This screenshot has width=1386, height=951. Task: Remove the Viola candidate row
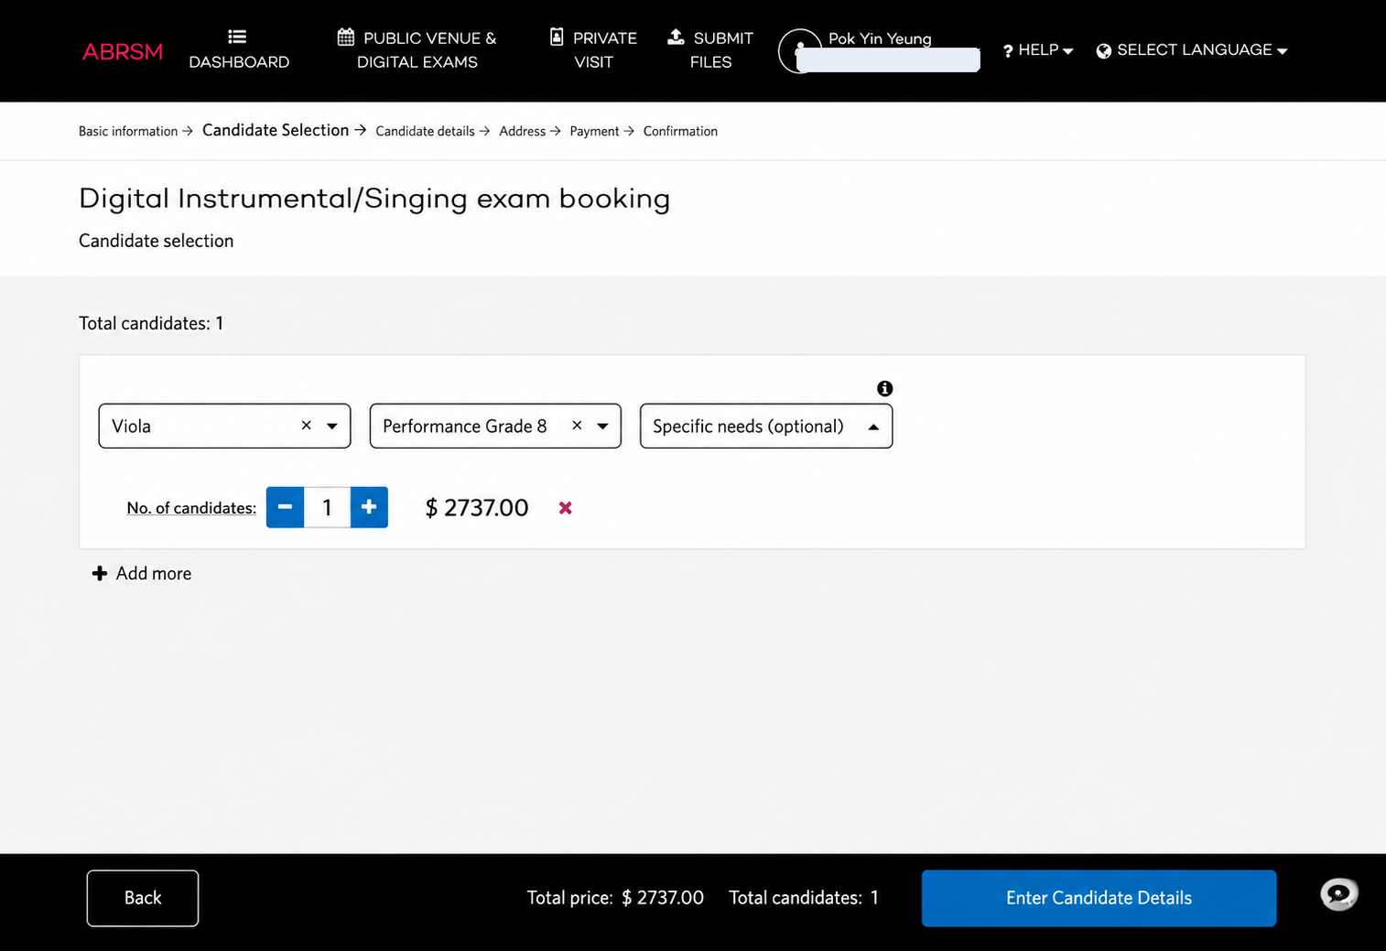click(566, 508)
